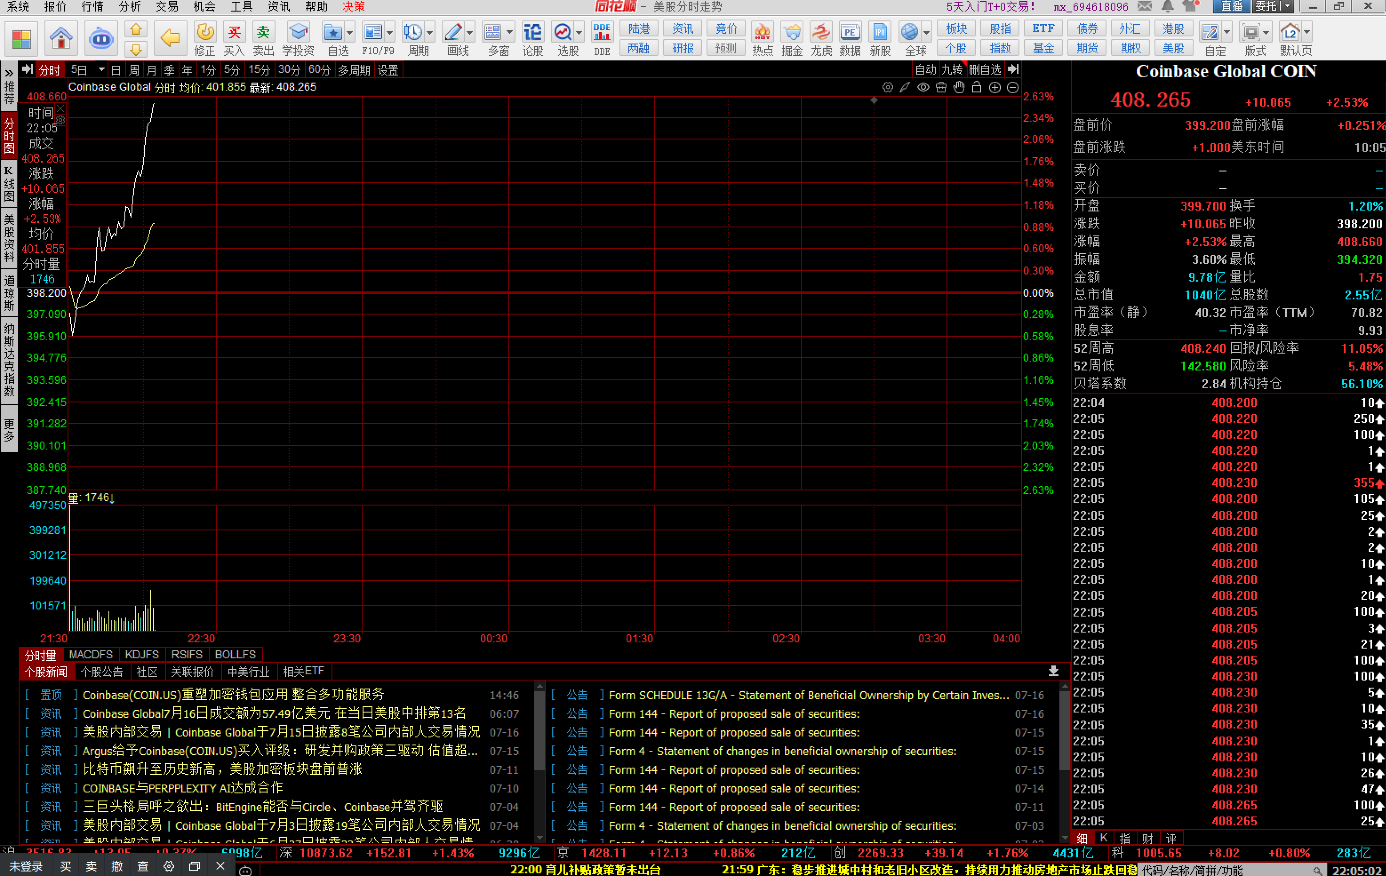Expand the 选股 dropdown arrow
The image size is (1386, 876).
[579, 32]
